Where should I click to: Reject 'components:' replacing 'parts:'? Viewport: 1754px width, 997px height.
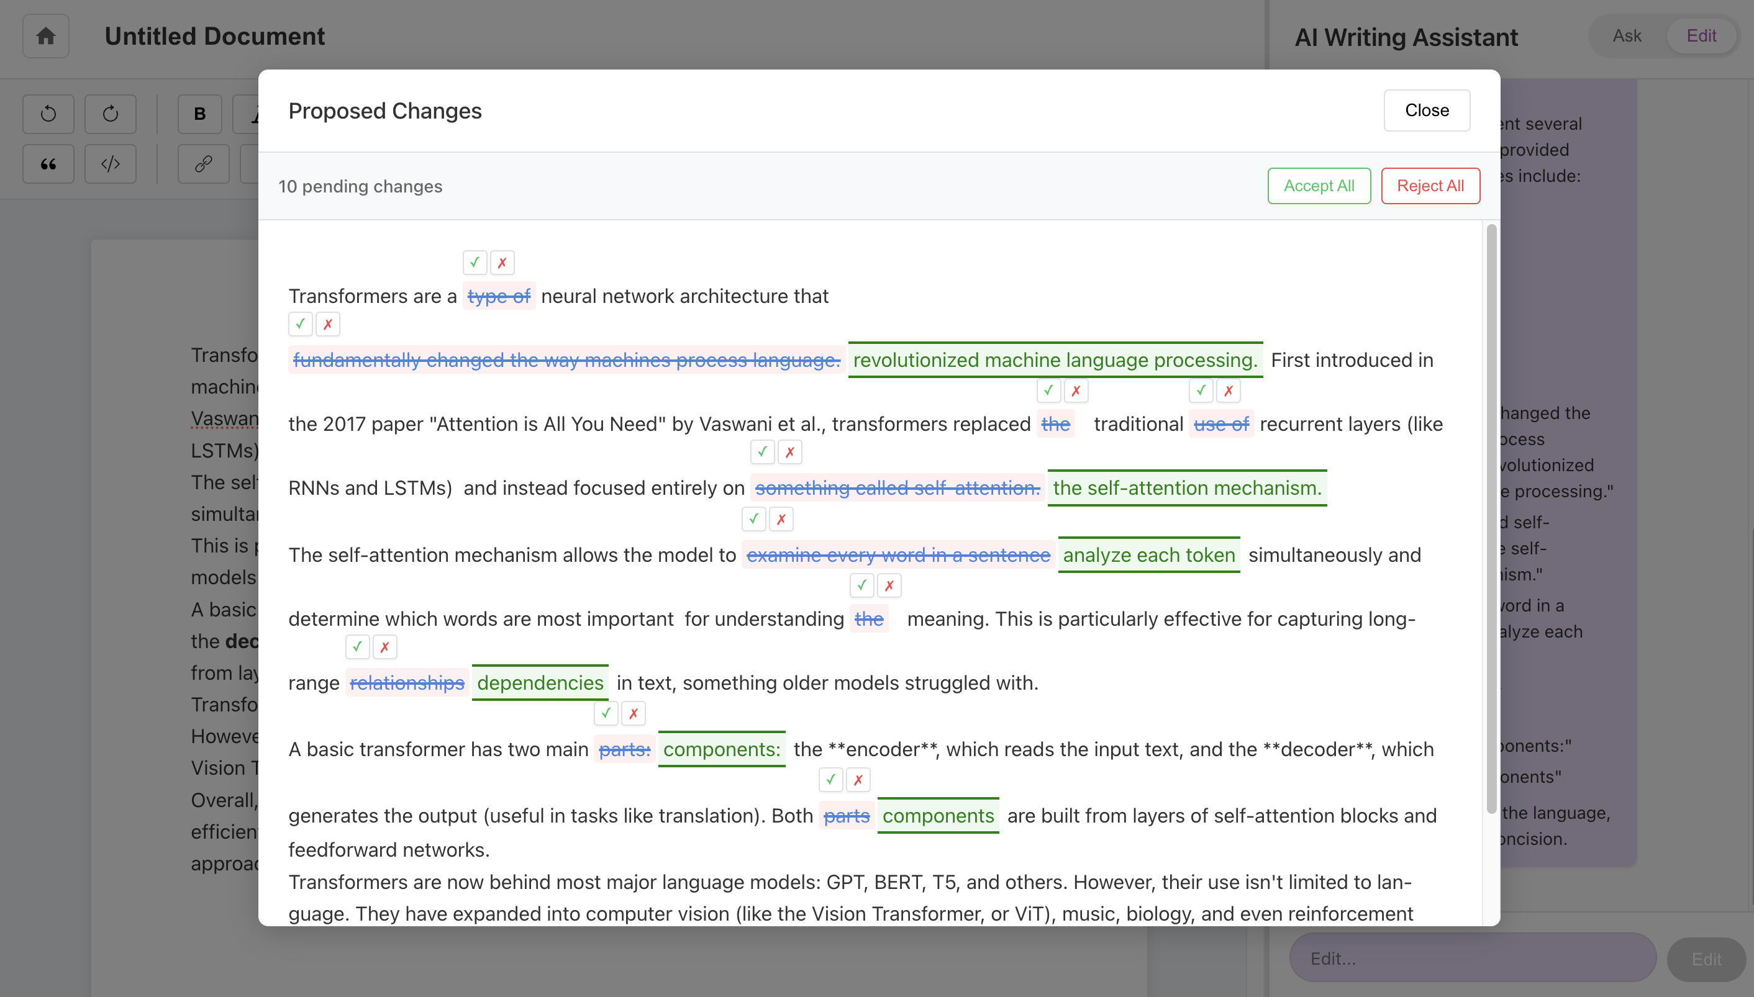pos(634,713)
